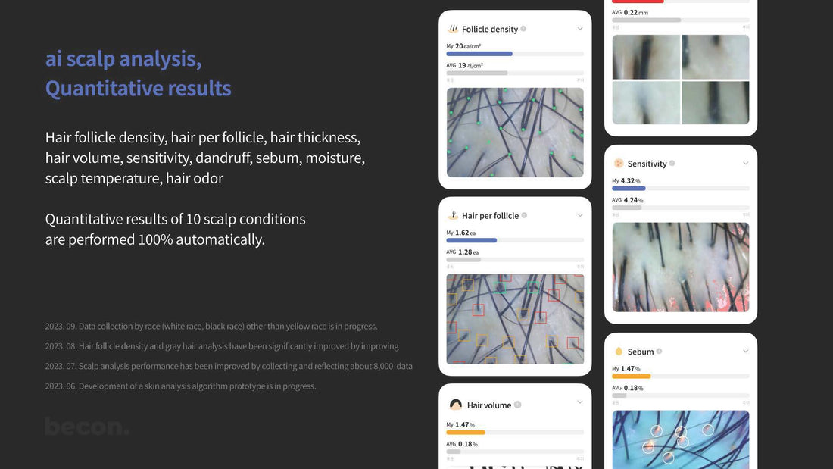Collapse the Hair per follicle card chevron

tap(580, 215)
